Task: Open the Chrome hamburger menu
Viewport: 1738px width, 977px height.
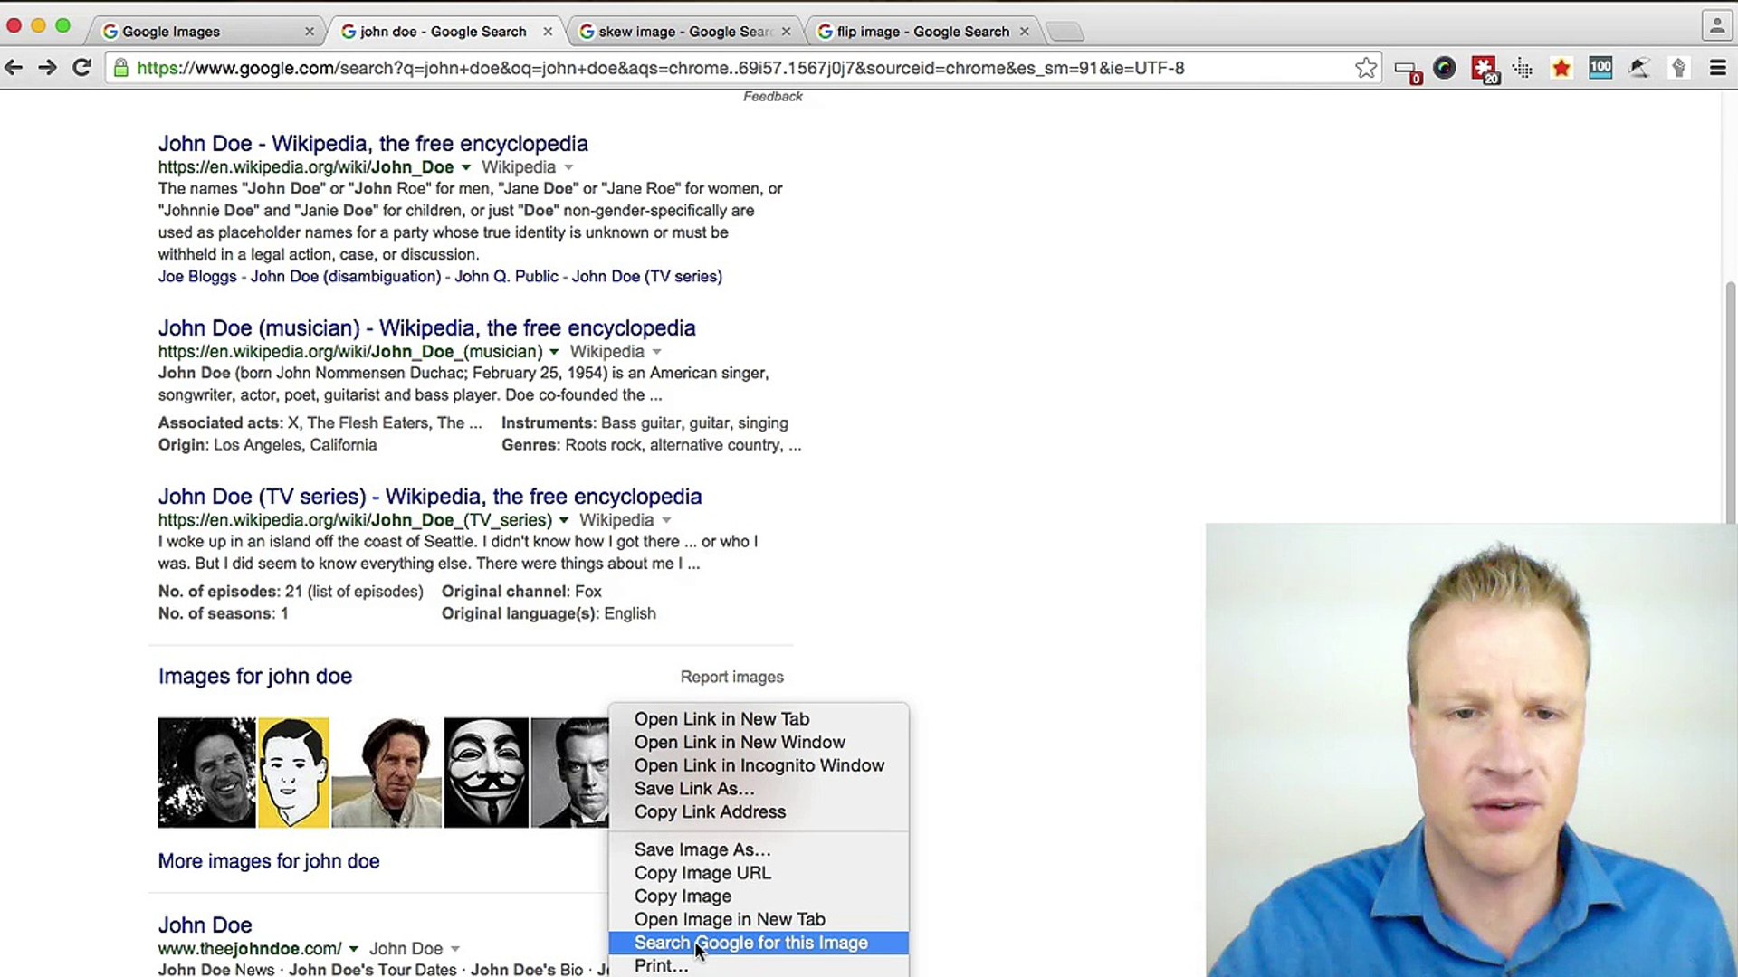Action: click(1717, 68)
